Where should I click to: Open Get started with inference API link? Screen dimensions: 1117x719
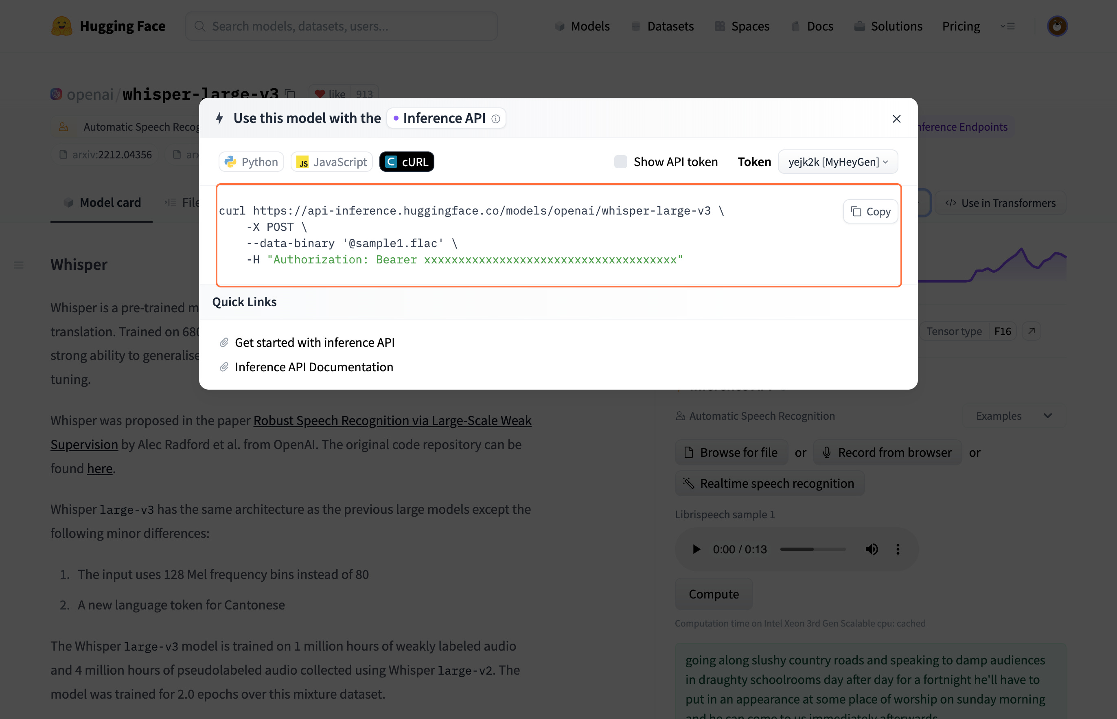[314, 342]
